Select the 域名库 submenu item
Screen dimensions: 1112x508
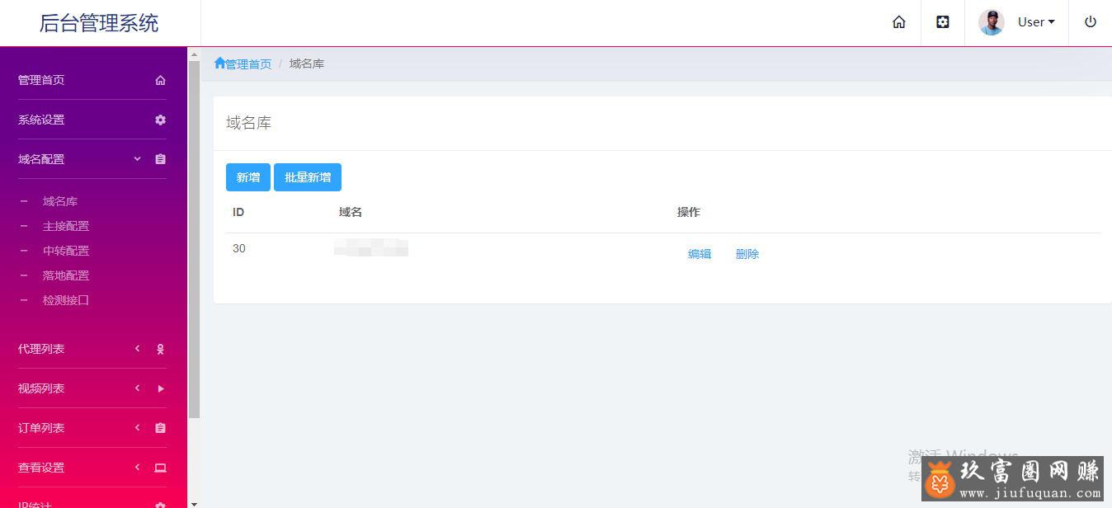pos(60,201)
